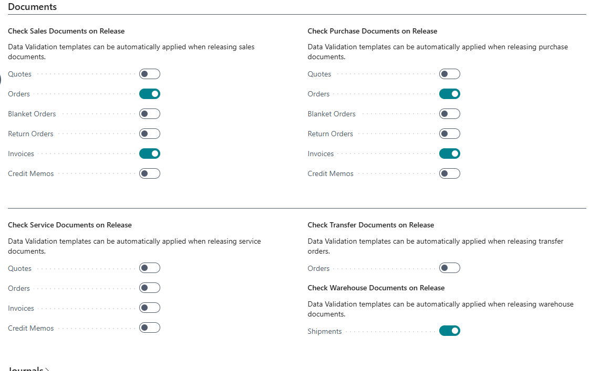Disable the Purchase Orders toggle
590x371 pixels.
coord(449,94)
